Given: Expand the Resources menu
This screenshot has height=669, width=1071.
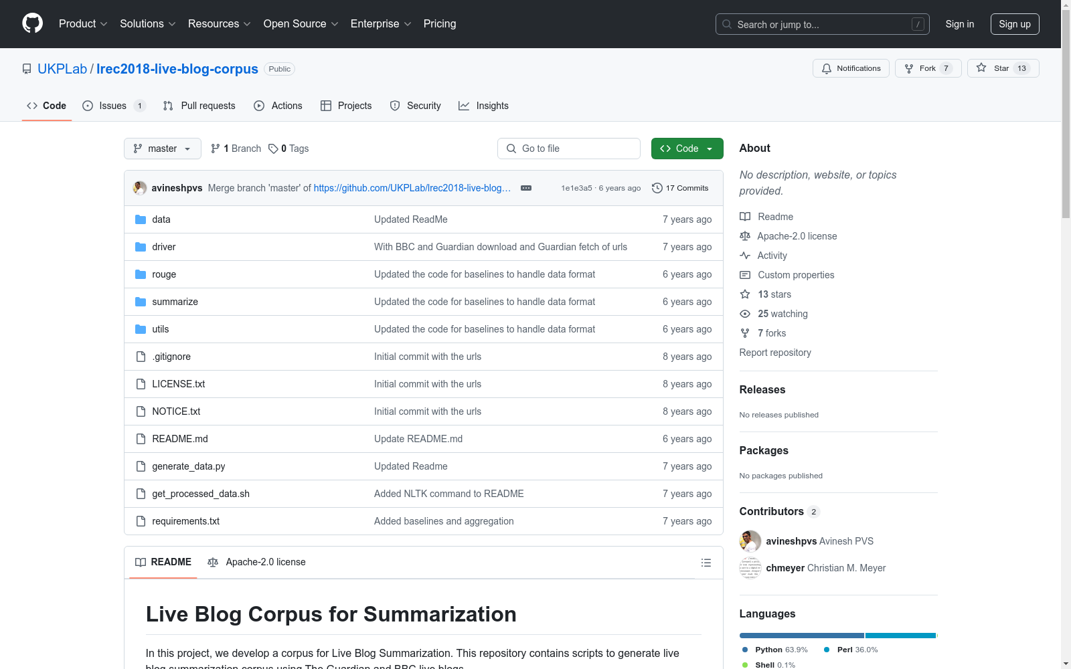Looking at the screenshot, I should pyautogui.click(x=219, y=24).
